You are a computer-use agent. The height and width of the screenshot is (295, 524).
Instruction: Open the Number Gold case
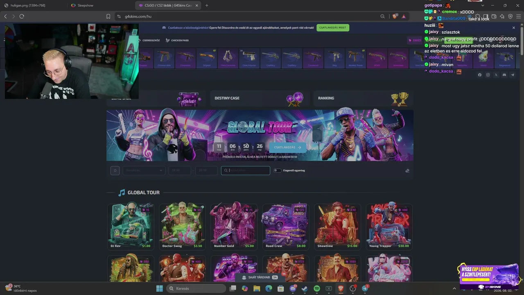tap(234, 226)
